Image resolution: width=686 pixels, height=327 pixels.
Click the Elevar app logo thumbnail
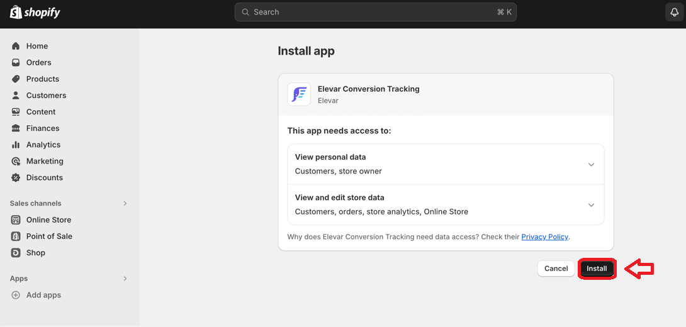pyautogui.click(x=299, y=94)
